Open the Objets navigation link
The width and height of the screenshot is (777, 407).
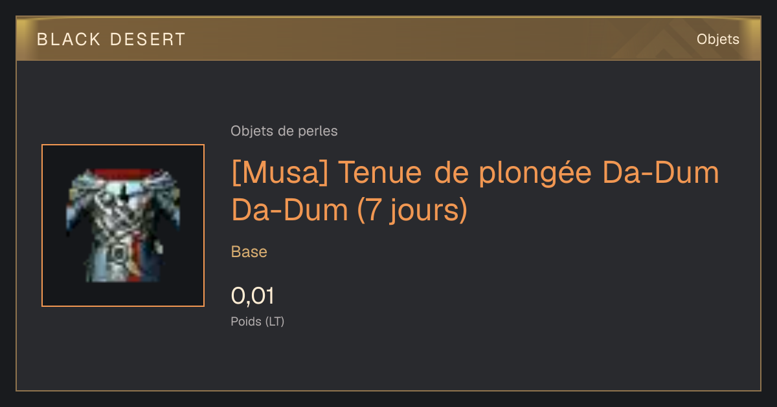717,39
